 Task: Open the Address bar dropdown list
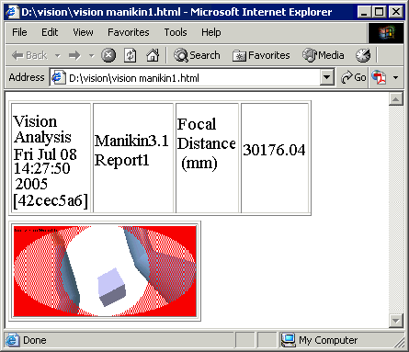[x=326, y=77]
